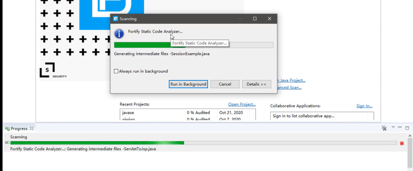The image size is (413, 171).
Task: Select javase in Recent Projects
Action: pyautogui.click(x=128, y=112)
